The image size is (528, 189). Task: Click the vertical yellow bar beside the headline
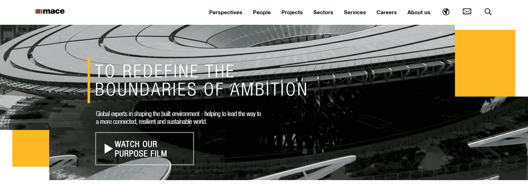(x=89, y=80)
